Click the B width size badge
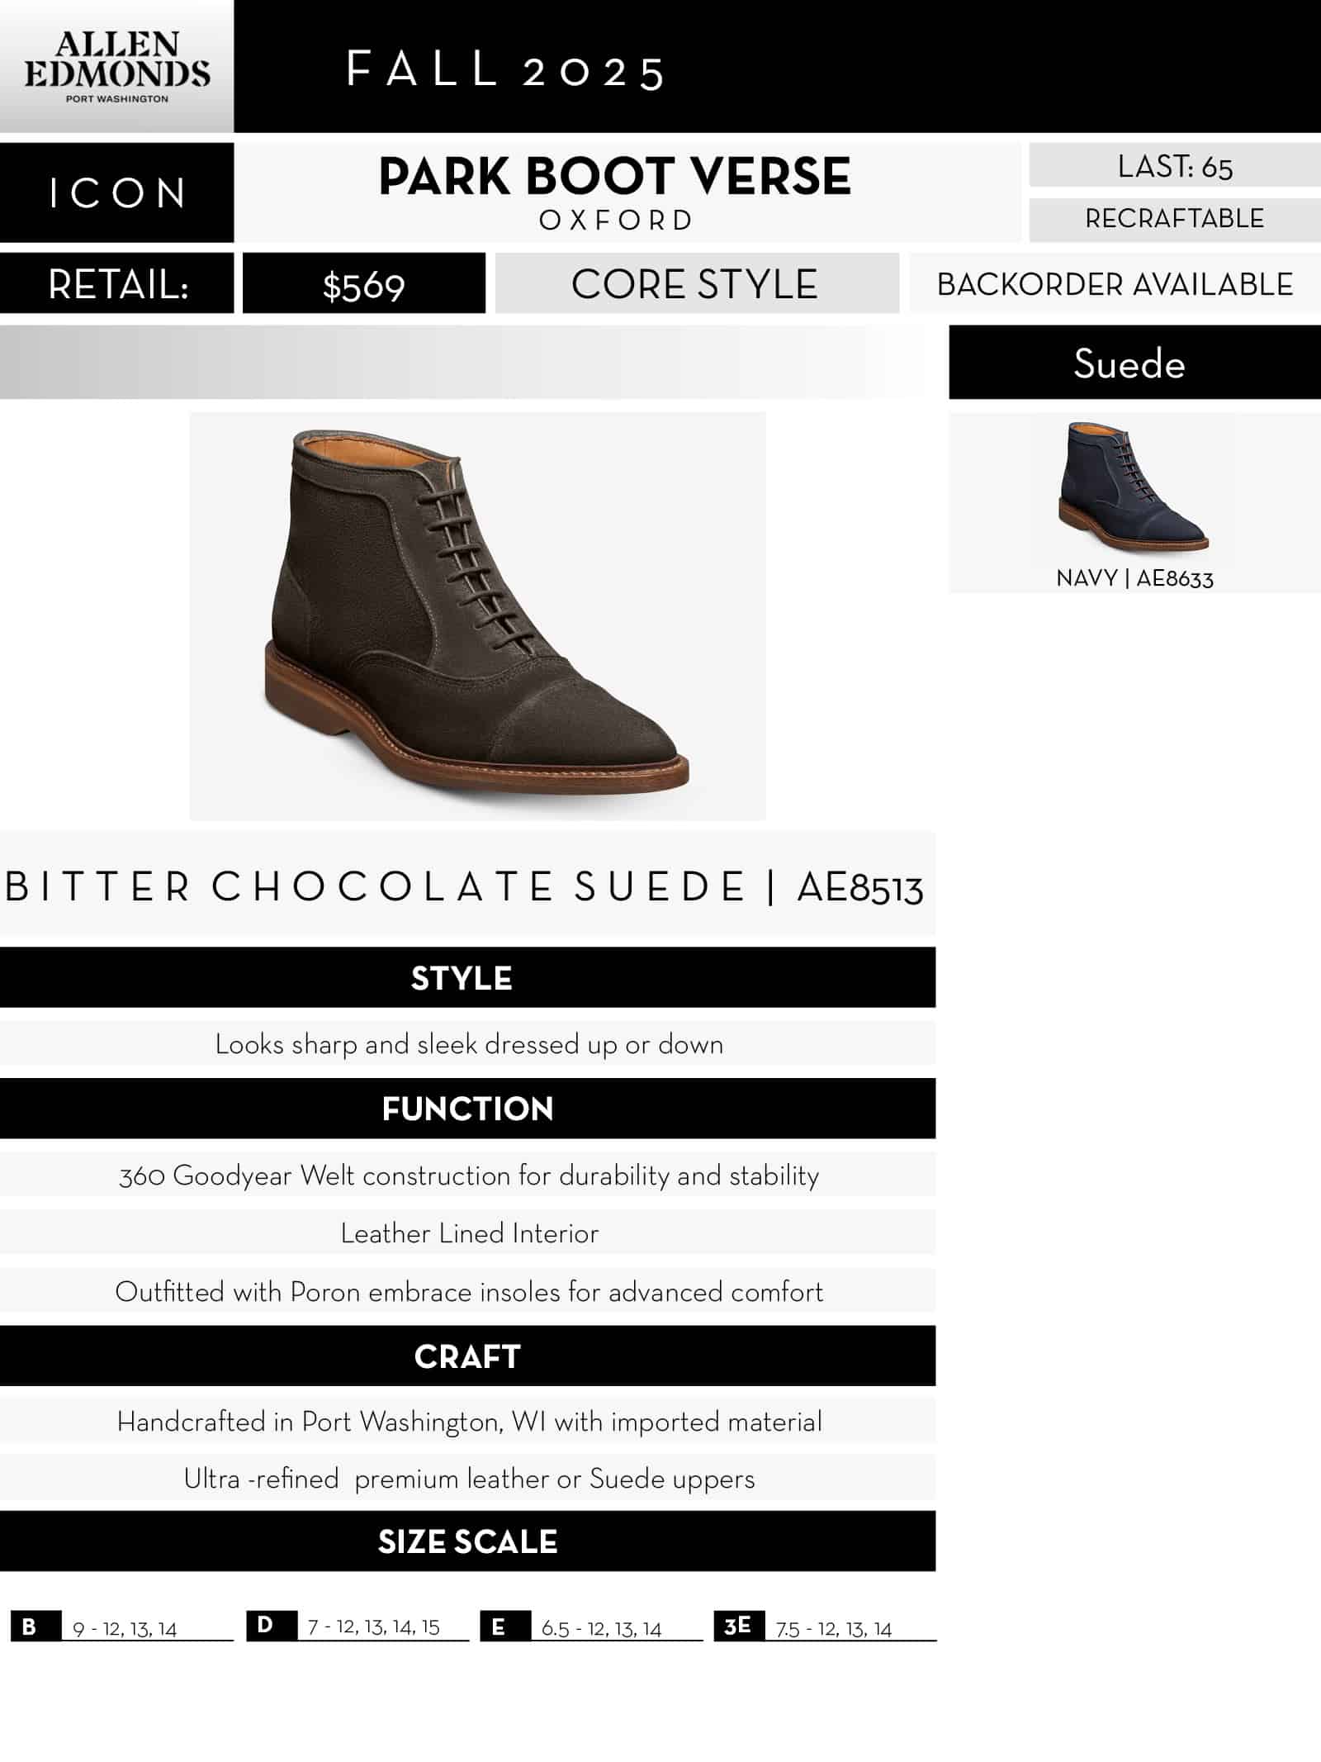 [x=36, y=1627]
